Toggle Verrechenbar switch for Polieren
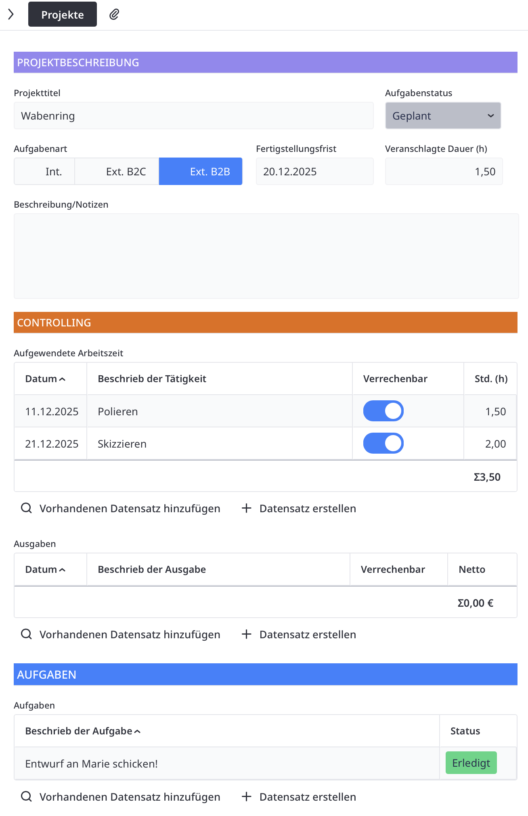528x816 pixels. pyautogui.click(x=383, y=411)
